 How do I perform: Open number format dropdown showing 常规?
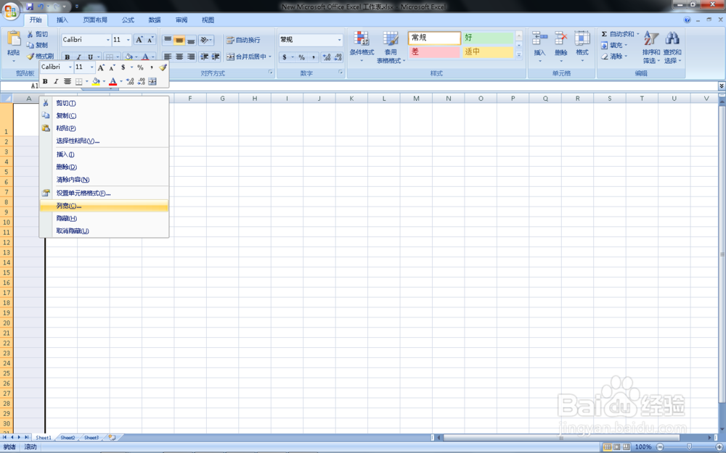pos(339,40)
